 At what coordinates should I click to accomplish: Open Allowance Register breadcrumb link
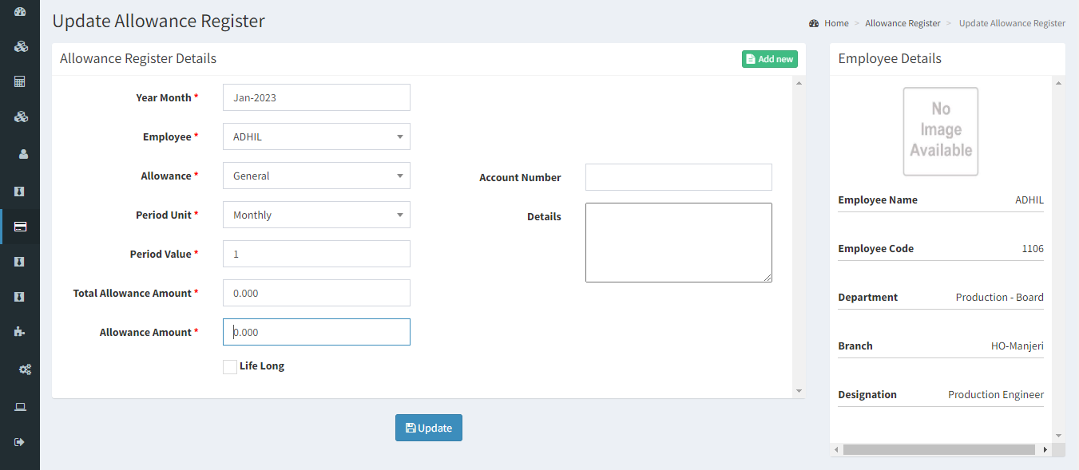click(x=902, y=23)
